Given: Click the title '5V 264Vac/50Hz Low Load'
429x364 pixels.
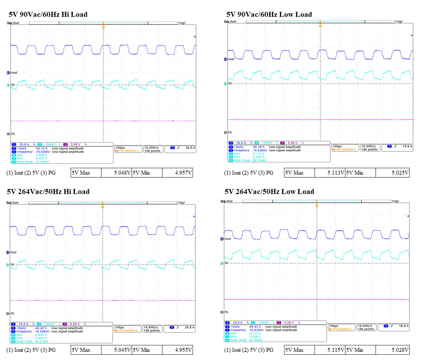Looking at the screenshot, I should (269, 192).
